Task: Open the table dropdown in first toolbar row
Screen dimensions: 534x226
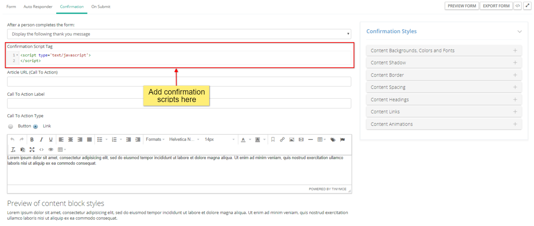Action: (x=322, y=140)
